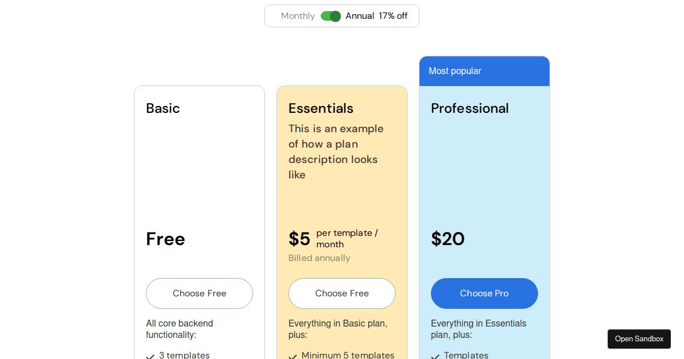Click the Monthly label next to the toggle
Image resolution: width=684 pixels, height=359 pixels.
click(x=298, y=16)
